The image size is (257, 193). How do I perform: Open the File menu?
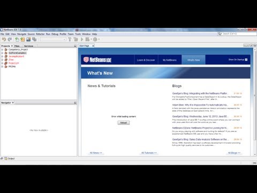(x=2, y=34)
